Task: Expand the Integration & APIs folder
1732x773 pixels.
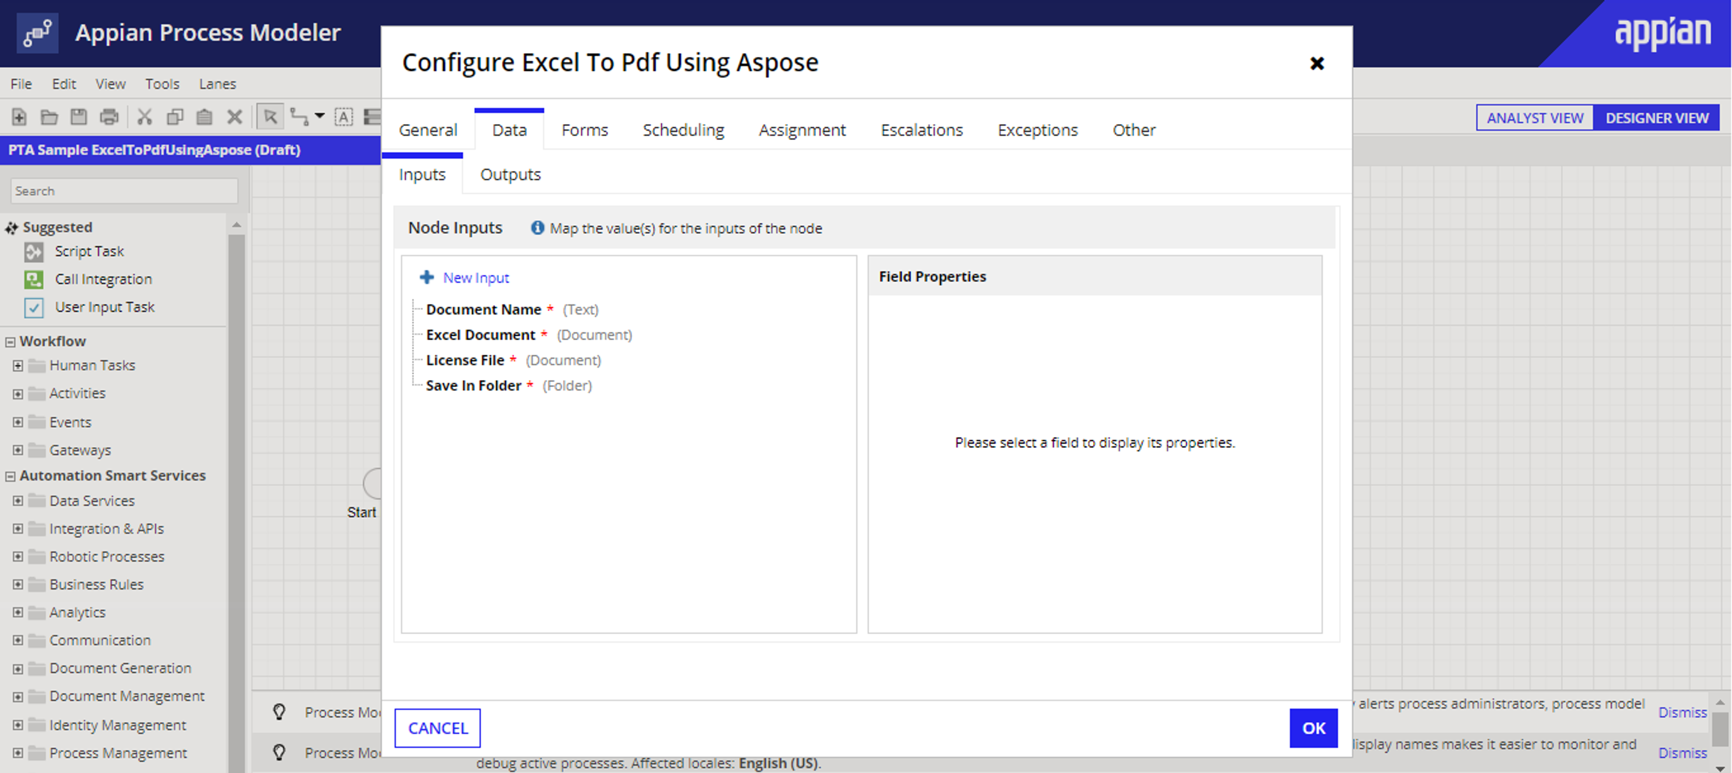Action: [x=18, y=529]
